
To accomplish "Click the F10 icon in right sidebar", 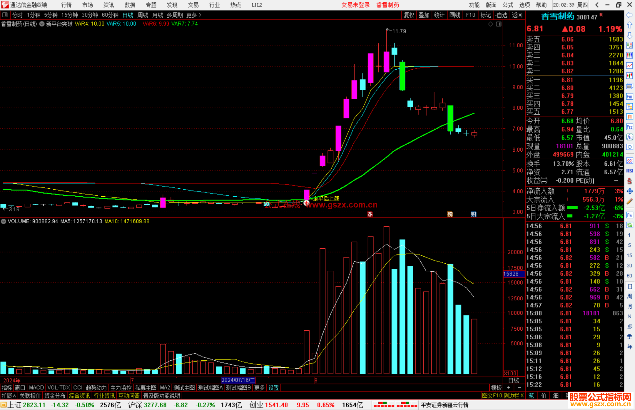I will [x=629, y=97].
